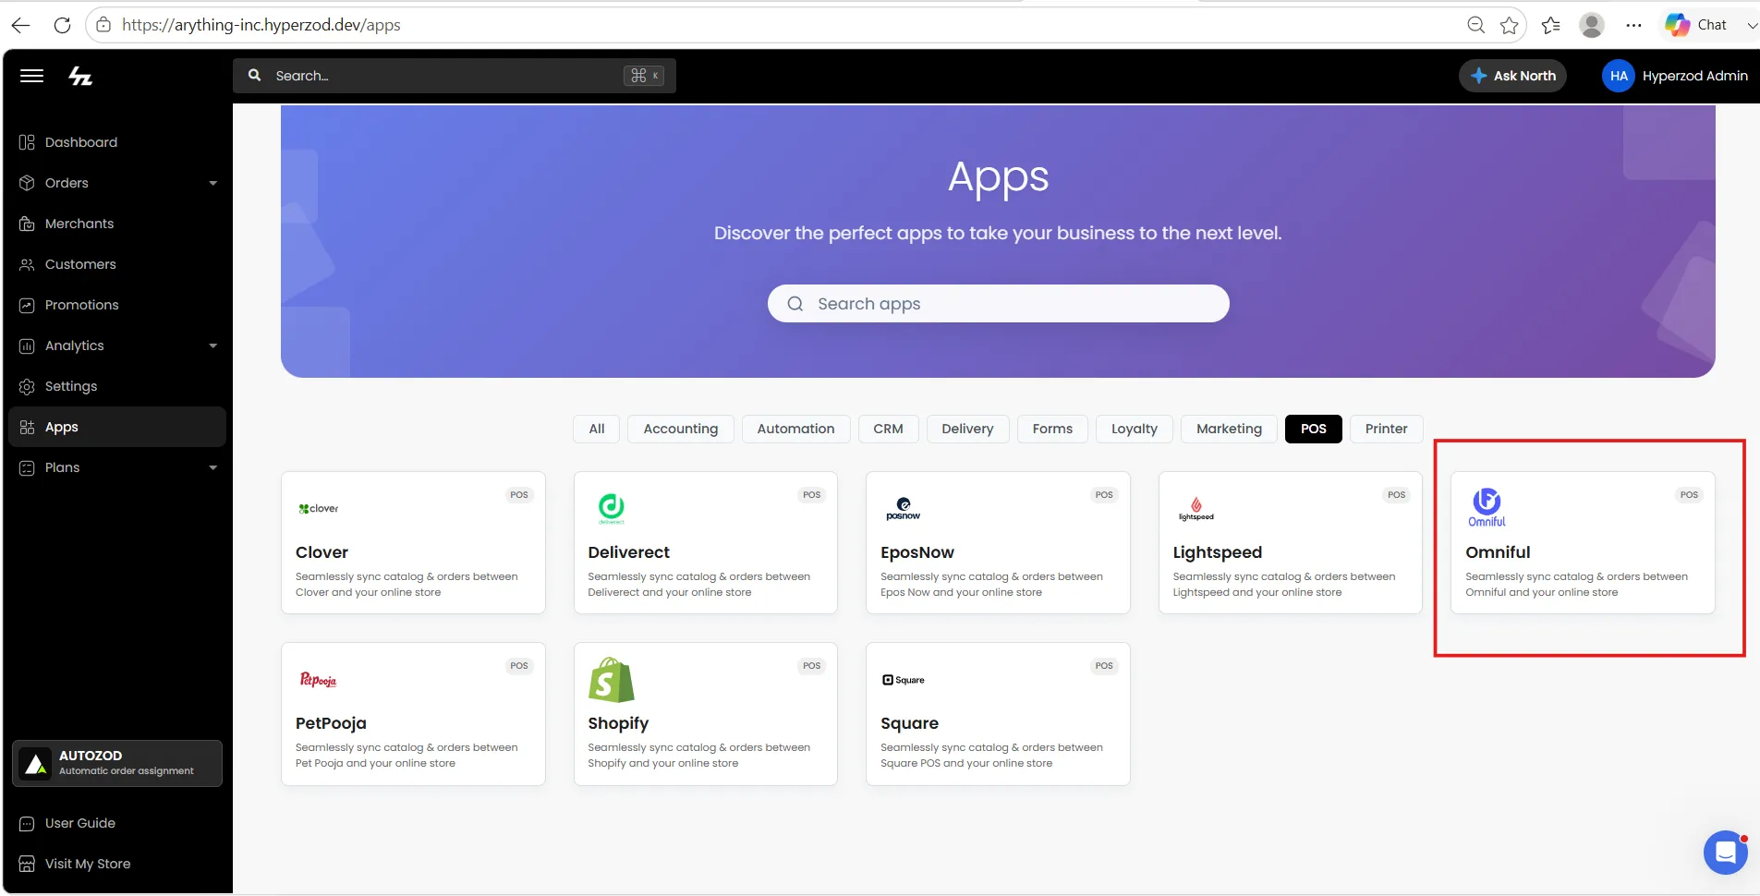Open the User Guide link
The height and width of the screenshot is (896, 1760).
pos(80,823)
